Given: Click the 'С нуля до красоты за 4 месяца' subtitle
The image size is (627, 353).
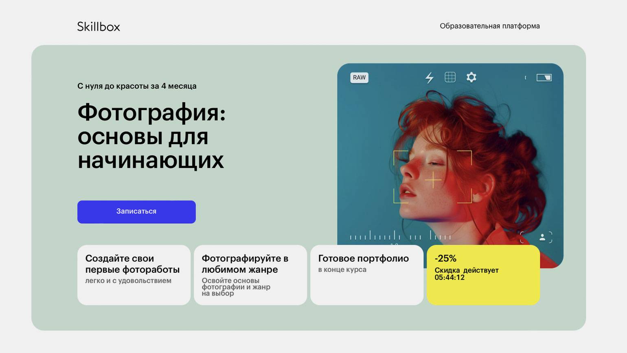Looking at the screenshot, I should (137, 86).
